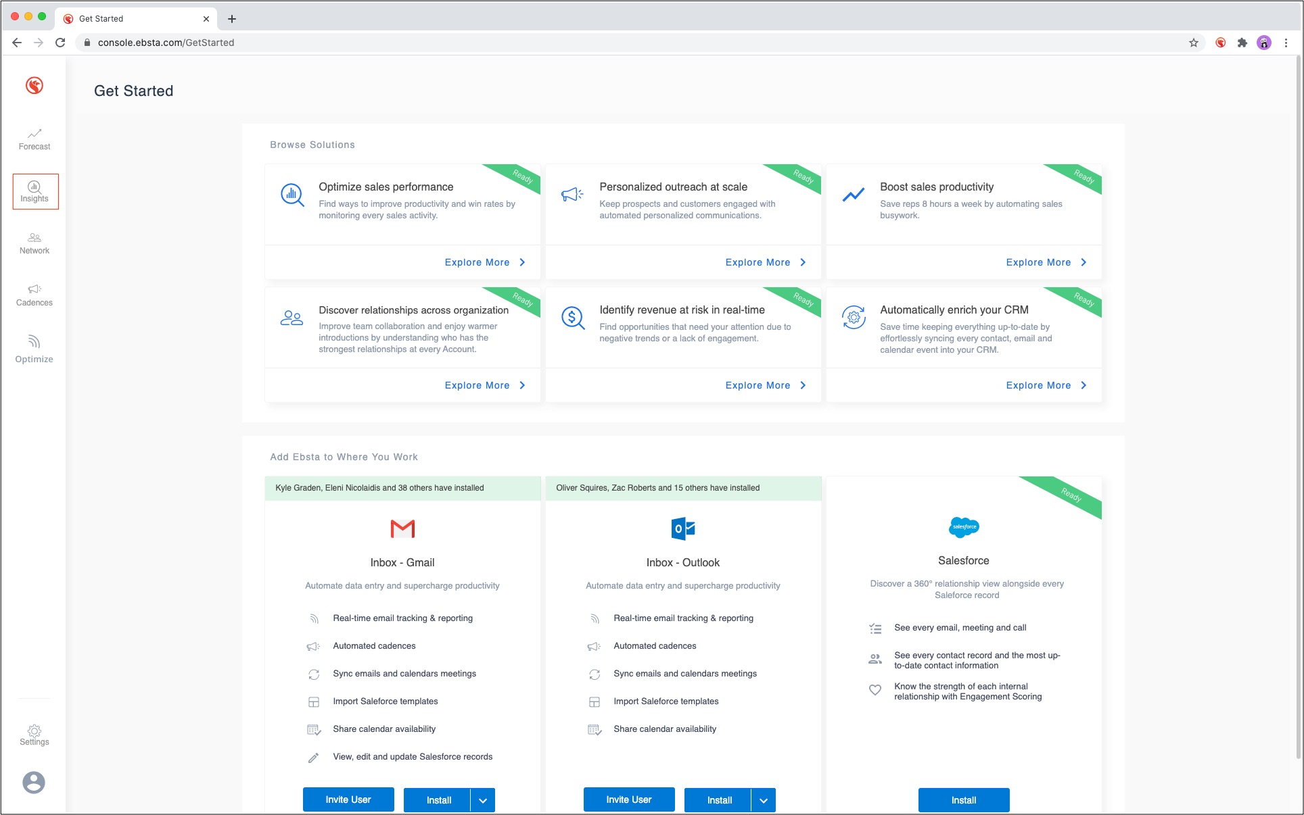Open Chrome three-dot menu
The height and width of the screenshot is (815, 1304).
click(x=1286, y=43)
